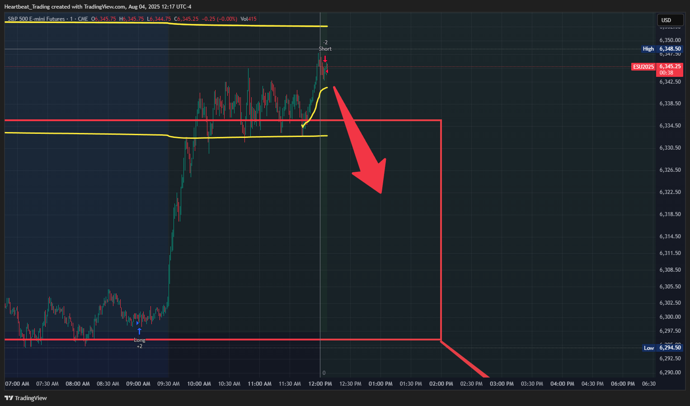This screenshot has width=690, height=406.
Task: Click the 6,322.50 price axis label
Action: click(670, 192)
